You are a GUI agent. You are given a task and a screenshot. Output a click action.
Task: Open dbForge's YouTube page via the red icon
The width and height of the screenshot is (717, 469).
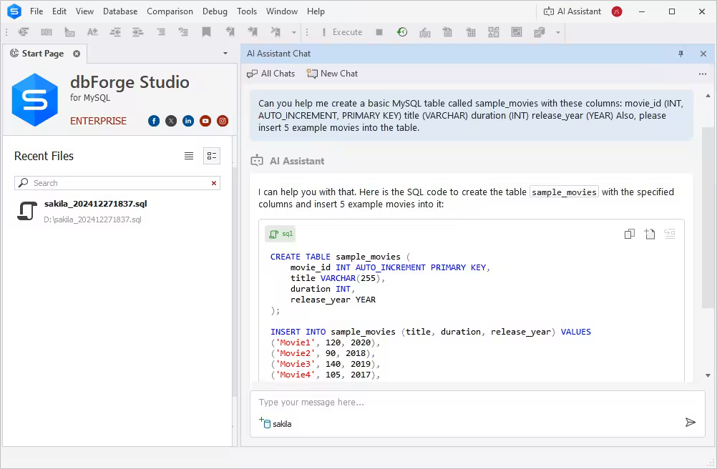pyautogui.click(x=205, y=121)
